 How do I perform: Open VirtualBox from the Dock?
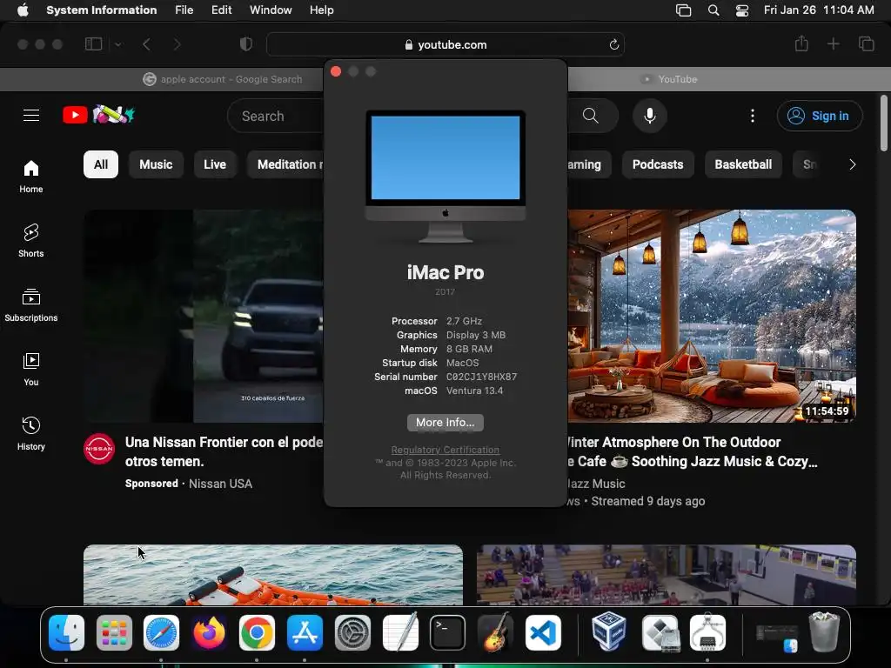pyautogui.click(x=608, y=631)
